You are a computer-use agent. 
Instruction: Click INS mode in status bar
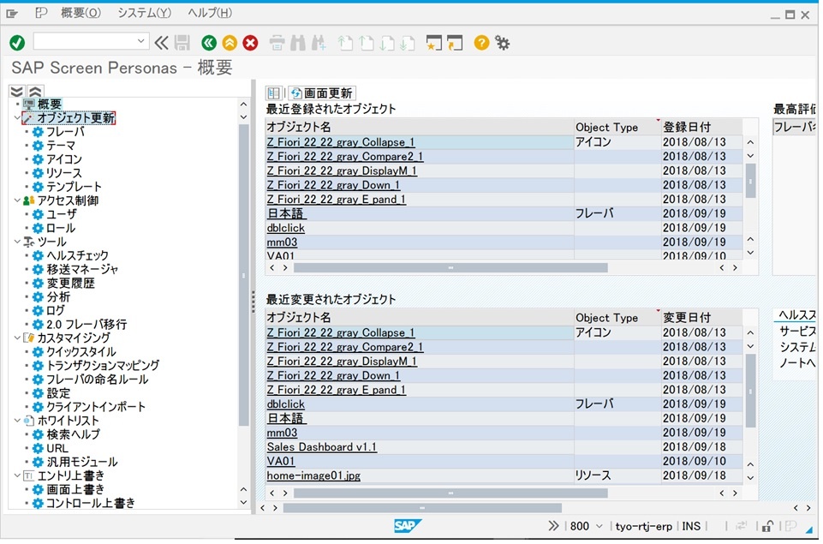click(x=691, y=526)
